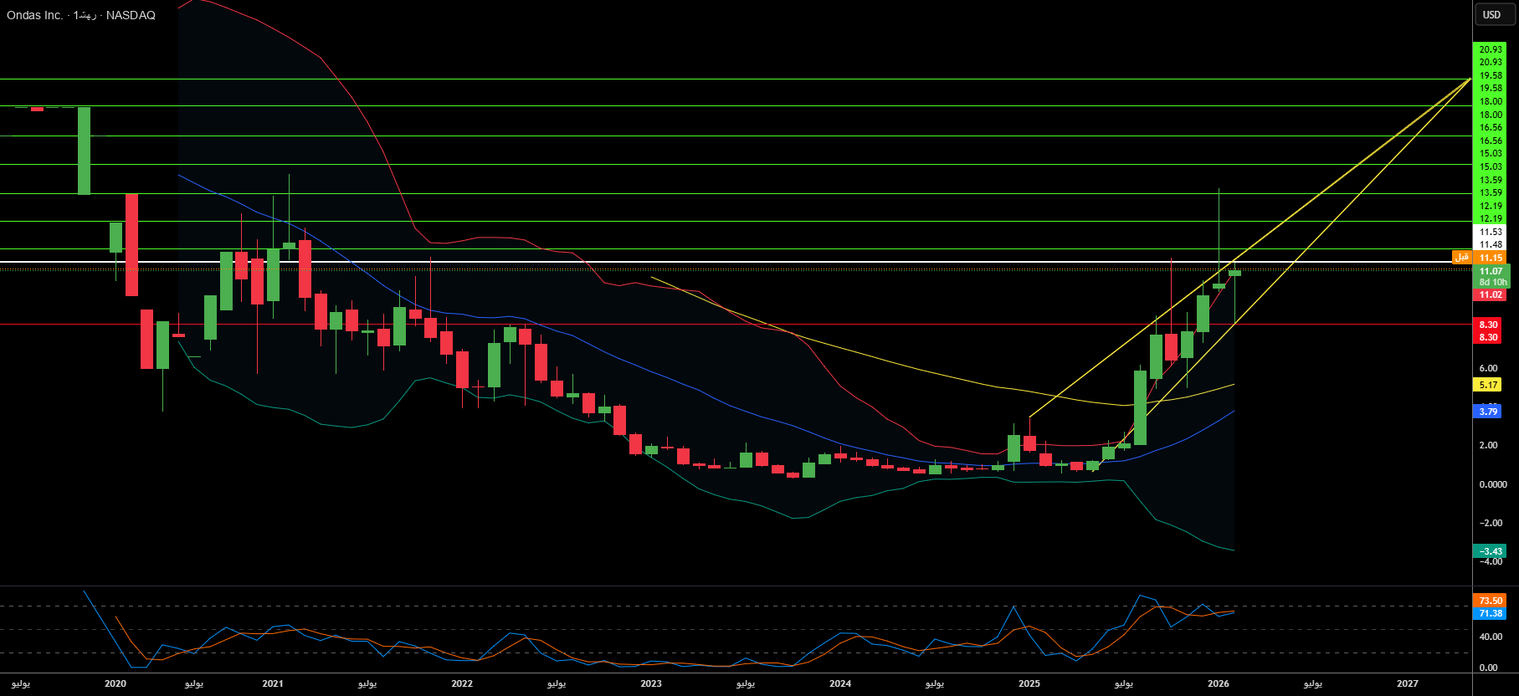Click the orange 73.50 oscillator value label
The width and height of the screenshot is (1519, 696).
coord(1491,601)
